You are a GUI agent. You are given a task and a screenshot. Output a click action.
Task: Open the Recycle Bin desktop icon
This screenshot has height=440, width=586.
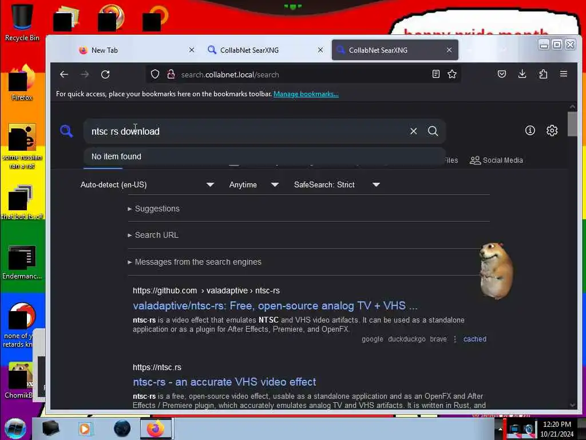[x=22, y=22]
